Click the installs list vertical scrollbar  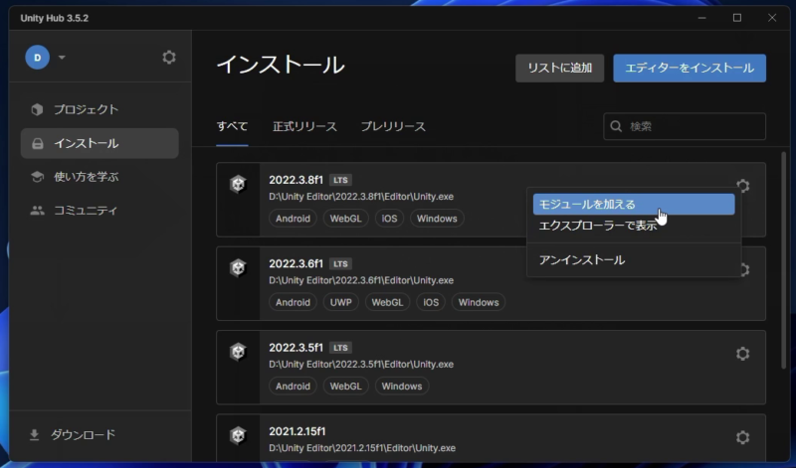[x=784, y=248]
